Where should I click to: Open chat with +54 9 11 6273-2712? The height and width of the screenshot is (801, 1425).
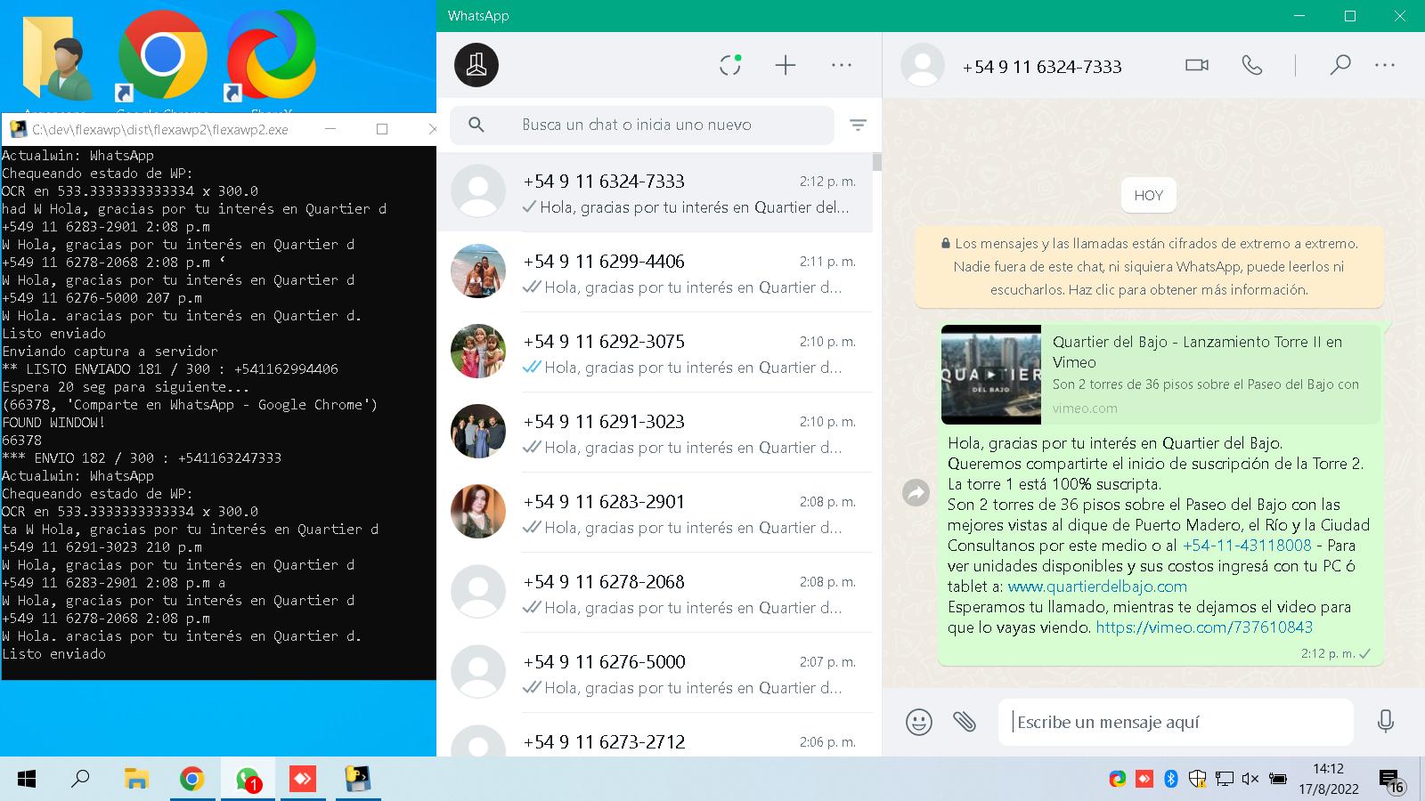(655, 737)
